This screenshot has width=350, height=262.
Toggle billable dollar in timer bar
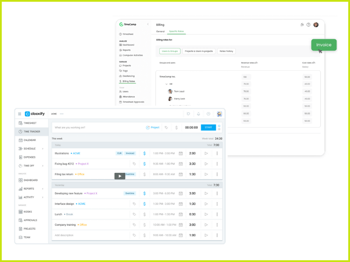pos(176,128)
